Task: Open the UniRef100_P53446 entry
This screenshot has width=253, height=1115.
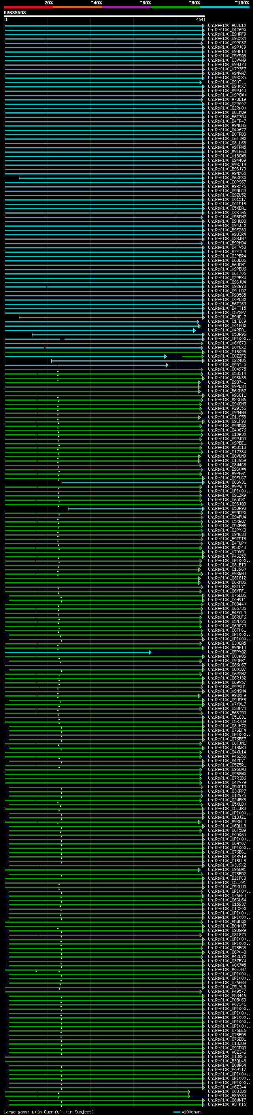Action: click(227, 996)
